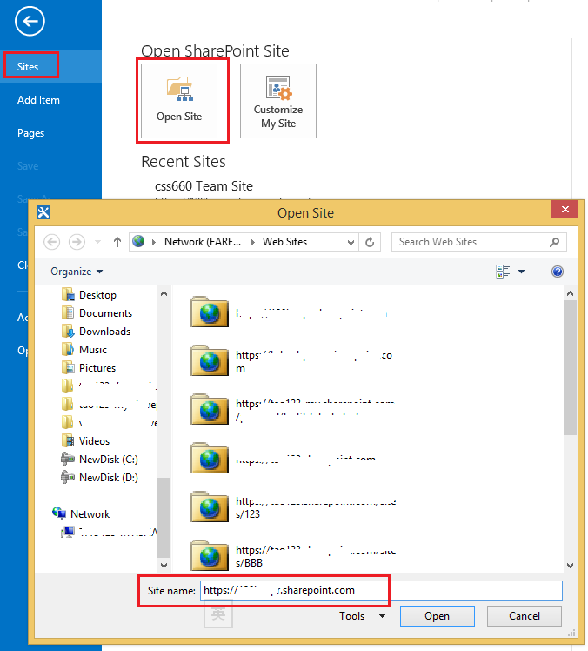
Task: Select Music in navigation pane
Action: [x=93, y=350]
